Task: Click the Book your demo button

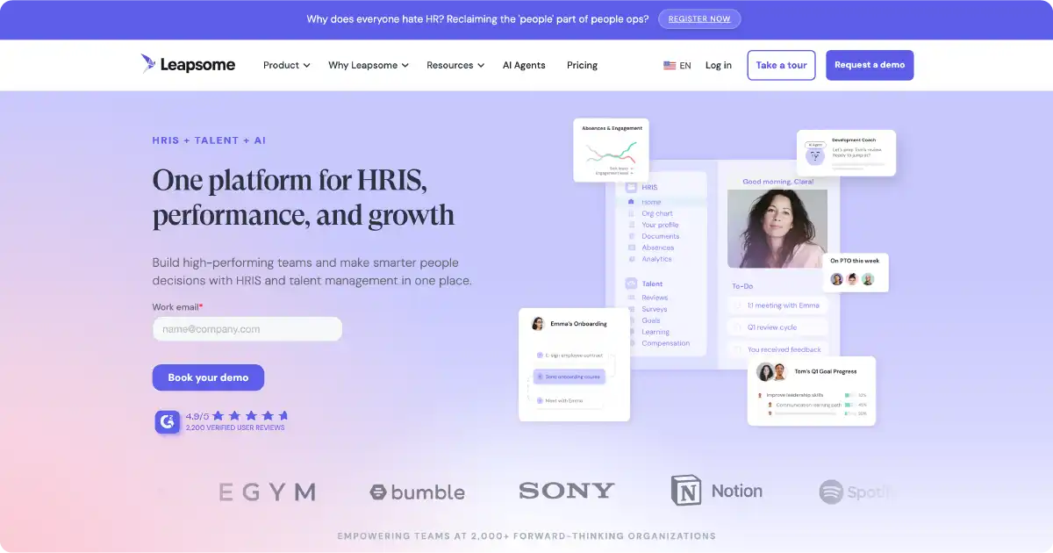Action: pos(208,377)
